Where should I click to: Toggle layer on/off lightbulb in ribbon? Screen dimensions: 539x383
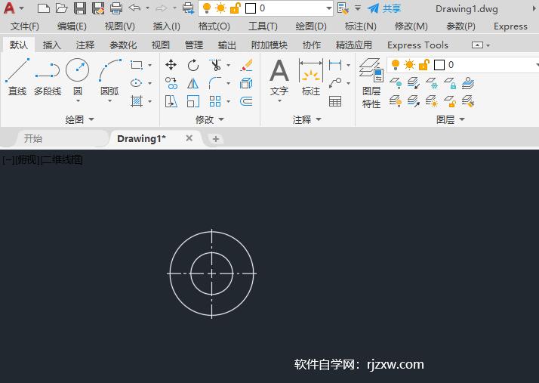click(396, 64)
